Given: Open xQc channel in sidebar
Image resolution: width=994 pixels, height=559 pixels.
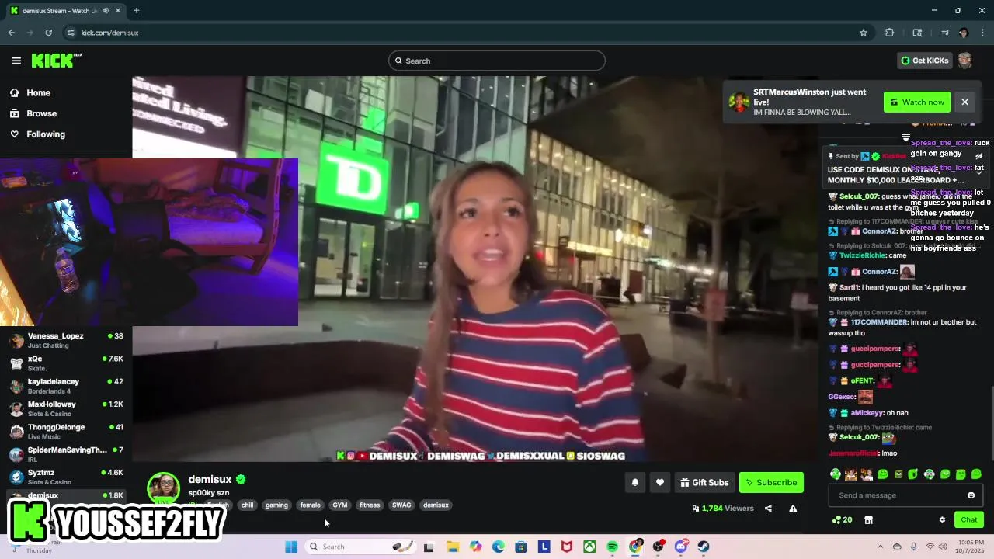Looking at the screenshot, I should (x=66, y=363).
